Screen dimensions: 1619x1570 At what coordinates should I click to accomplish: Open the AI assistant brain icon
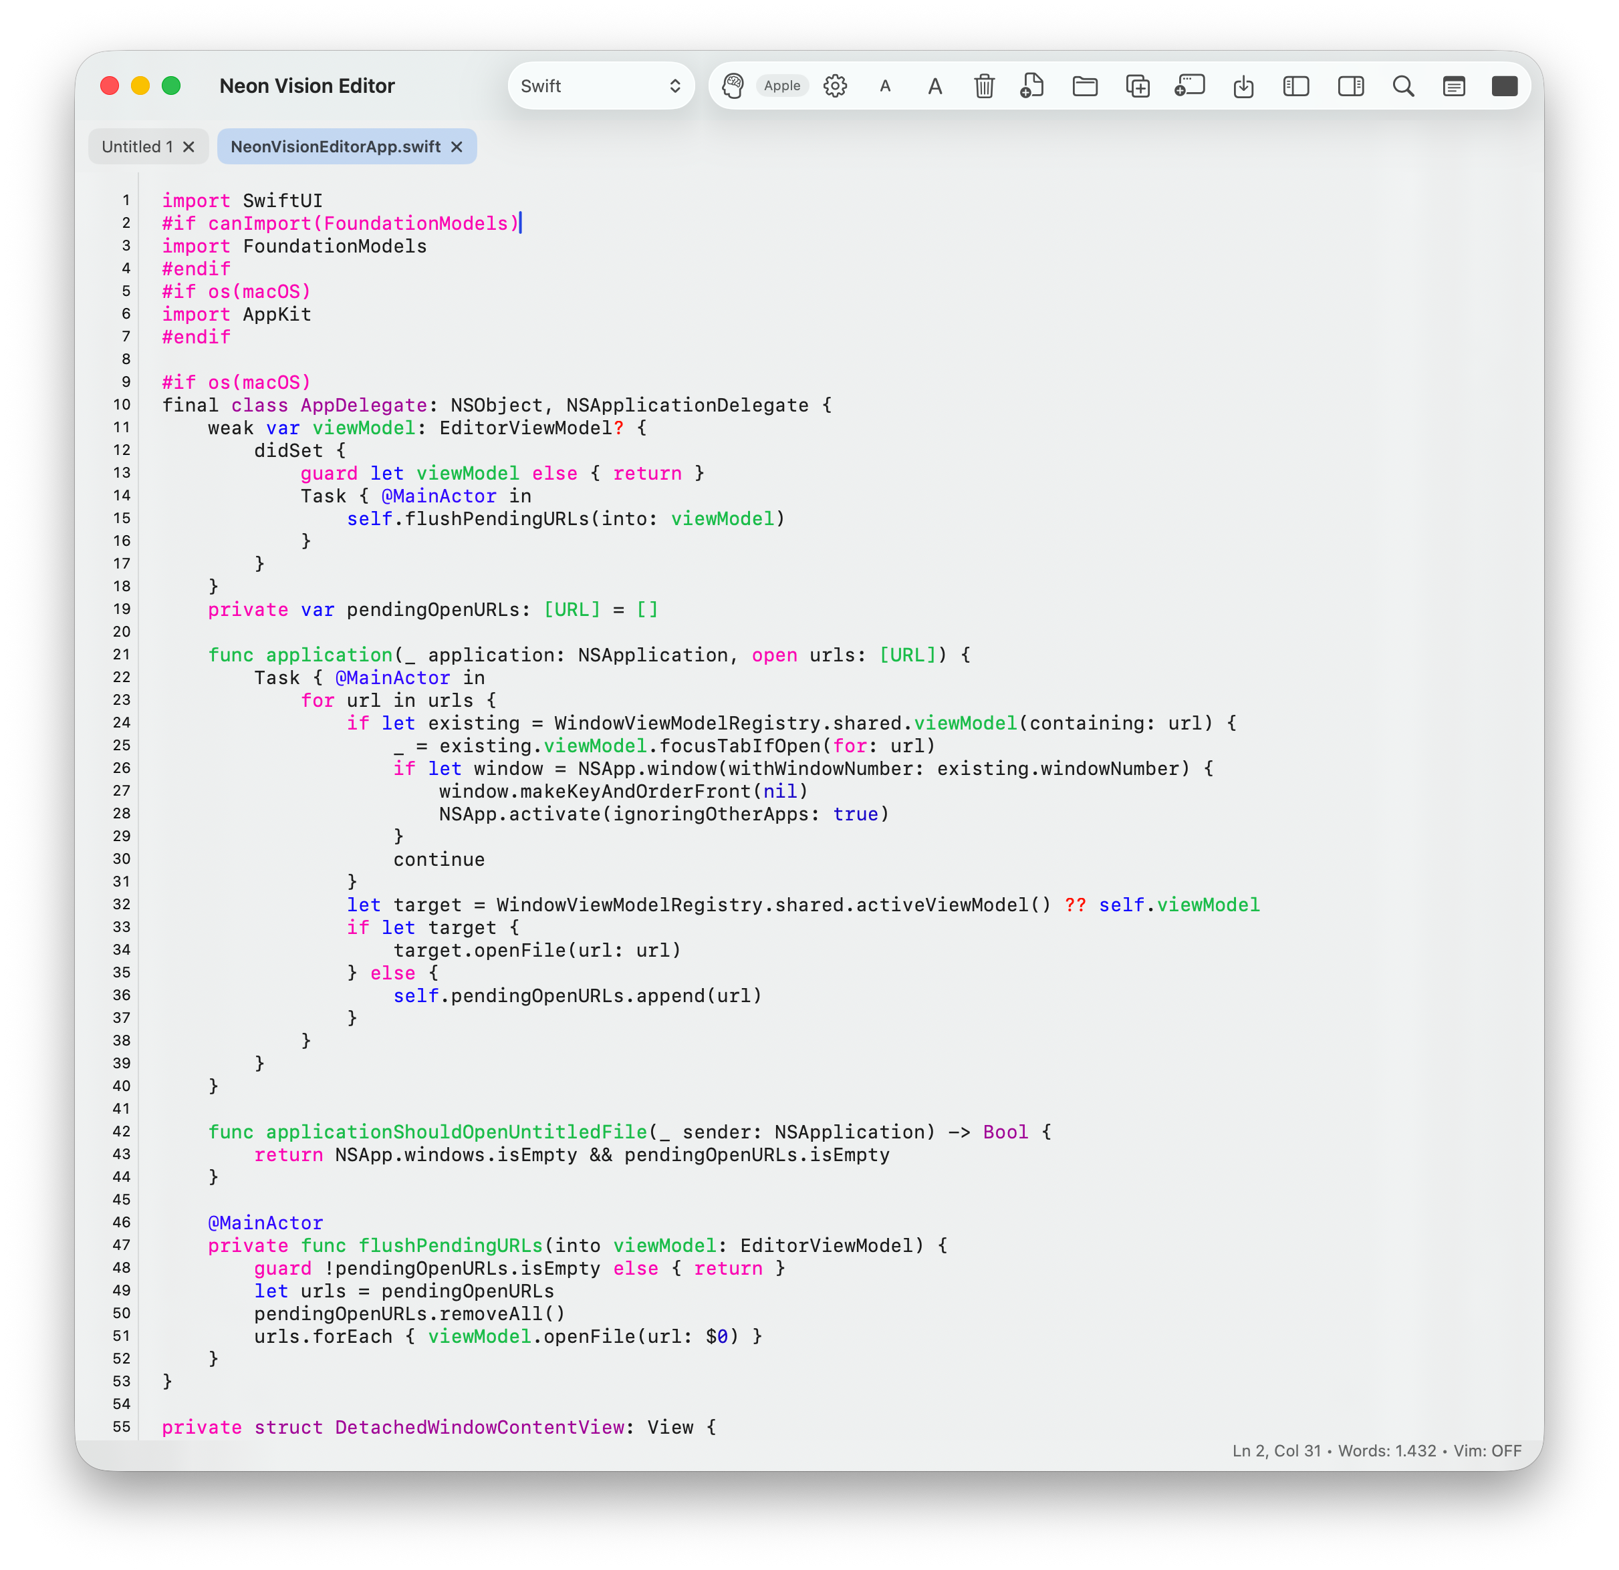coord(732,86)
